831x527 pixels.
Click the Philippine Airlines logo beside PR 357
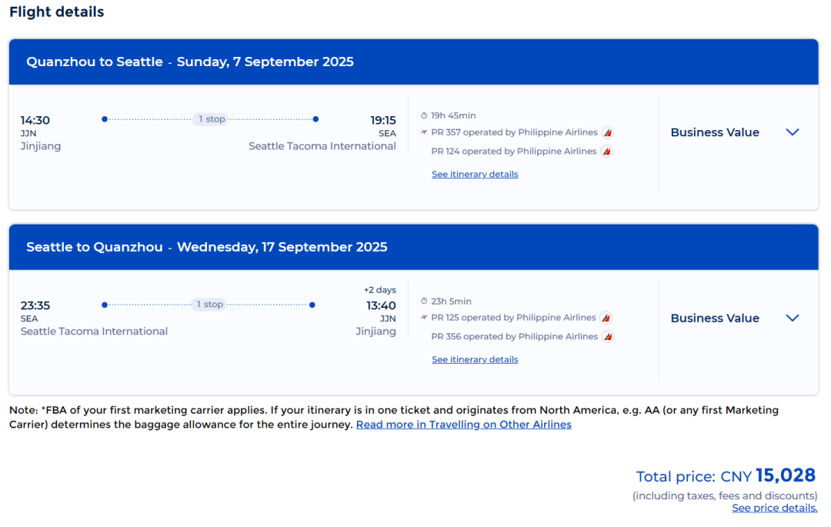(x=608, y=132)
